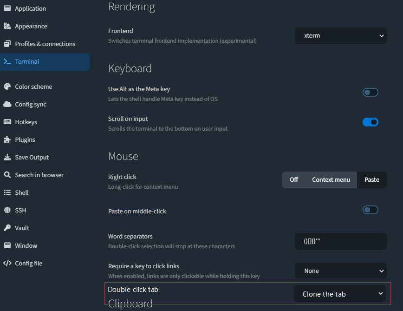Open Config sync cloud icon
Image resolution: width=403 pixels, height=311 pixels.
[x=7, y=104]
